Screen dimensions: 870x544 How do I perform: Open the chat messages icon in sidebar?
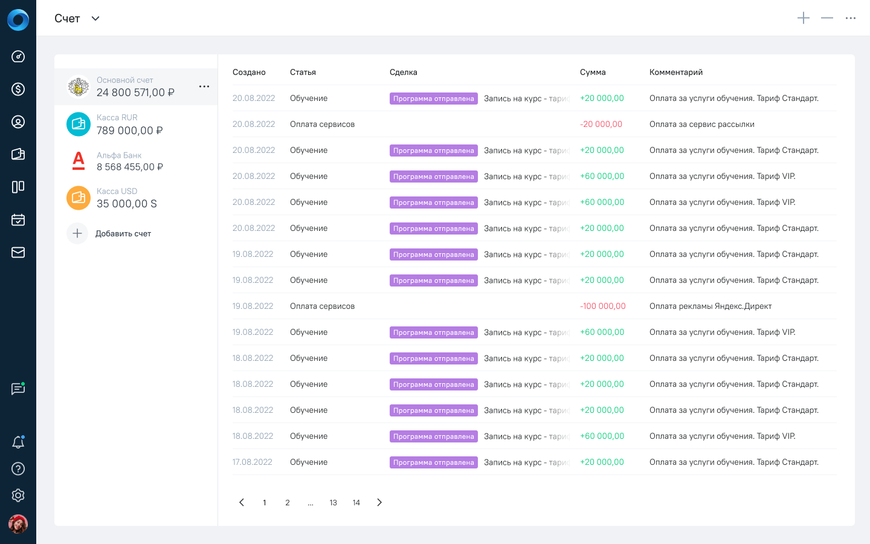click(18, 389)
